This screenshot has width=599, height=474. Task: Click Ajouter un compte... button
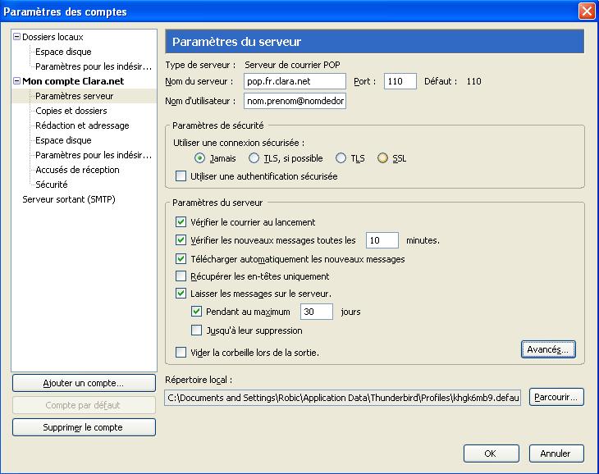[84, 383]
